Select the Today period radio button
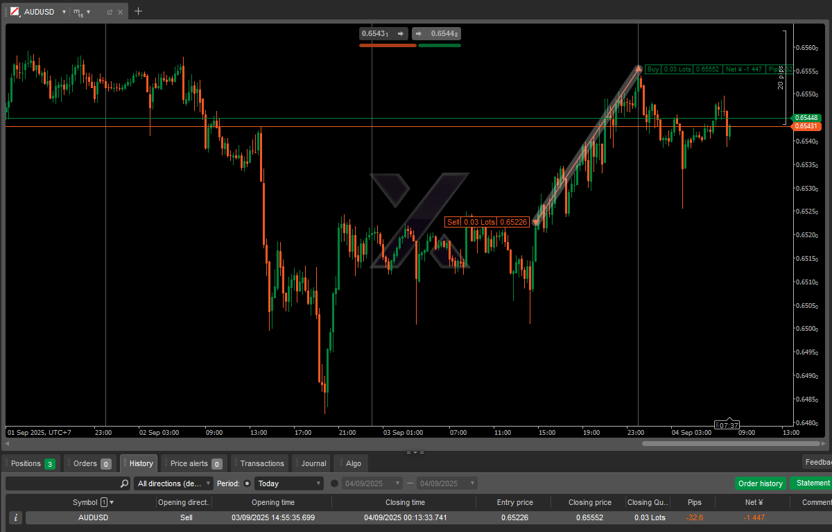Image resolution: width=832 pixels, height=532 pixels. pyautogui.click(x=247, y=483)
